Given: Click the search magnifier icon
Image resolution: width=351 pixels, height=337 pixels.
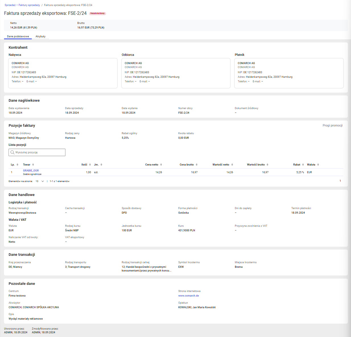Looking at the screenshot, I should pyautogui.click(x=13, y=152).
